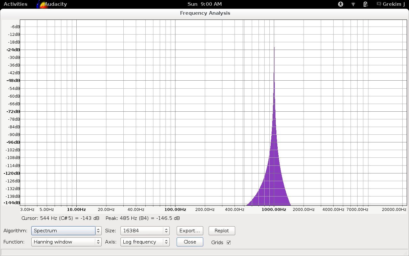
Task: Expand the Axis dropdown showing Log frequency
Action: pyautogui.click(x=145, y=242)
